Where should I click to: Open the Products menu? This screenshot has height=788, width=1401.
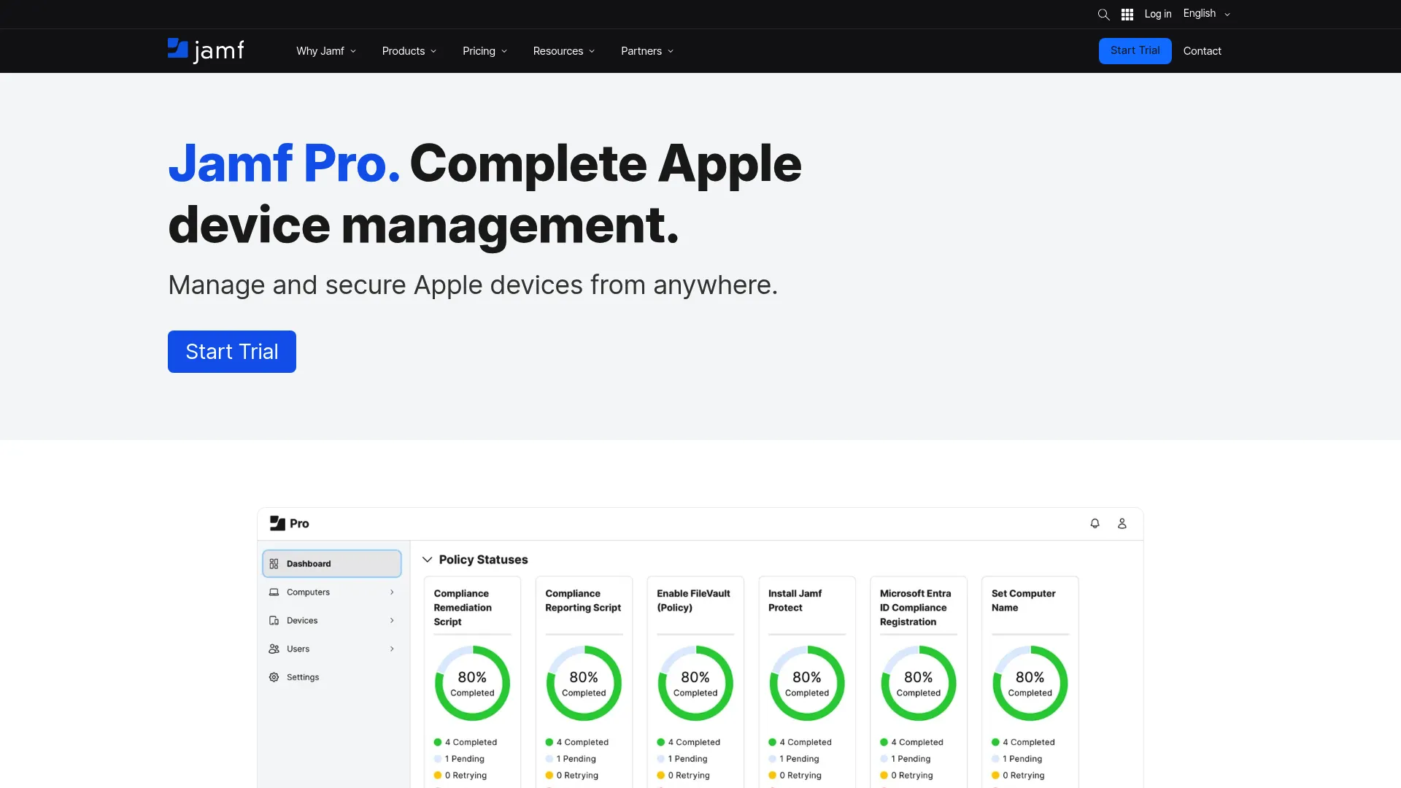pos(409,51)
